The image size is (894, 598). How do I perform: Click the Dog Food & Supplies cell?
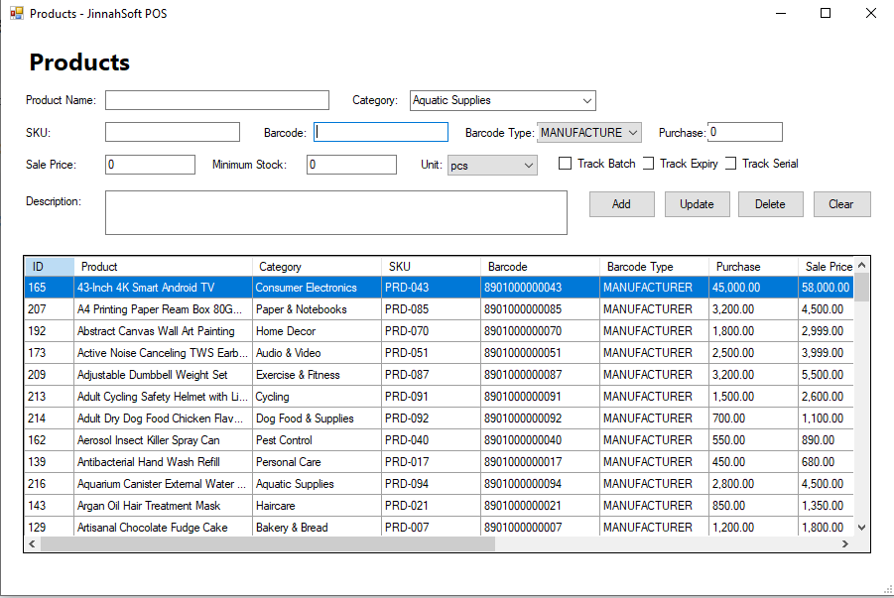[x=317, y=419]
